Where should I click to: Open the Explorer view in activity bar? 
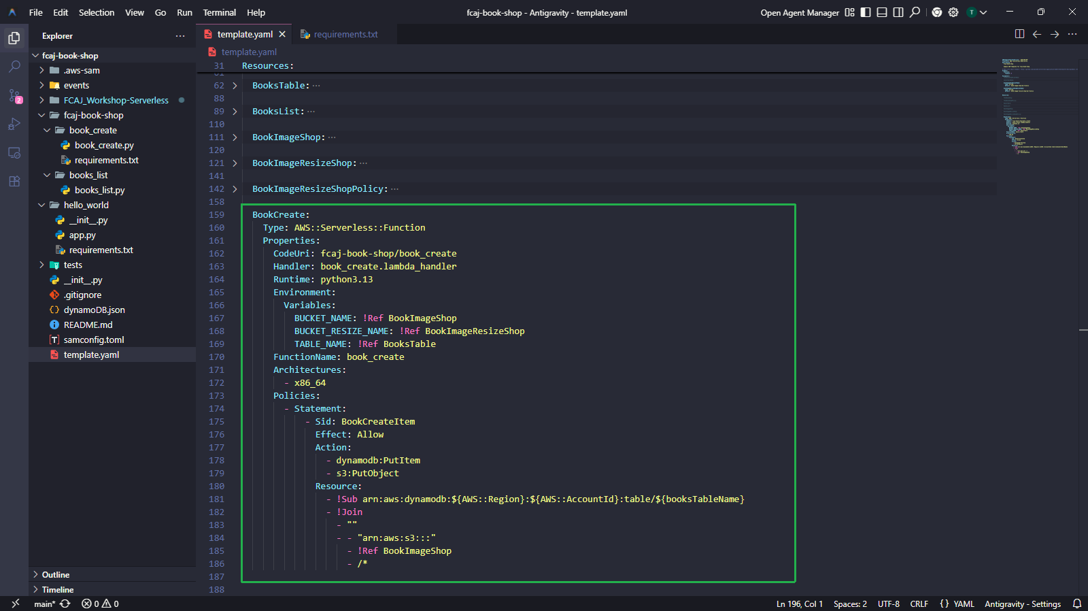(x=14, y=38)
